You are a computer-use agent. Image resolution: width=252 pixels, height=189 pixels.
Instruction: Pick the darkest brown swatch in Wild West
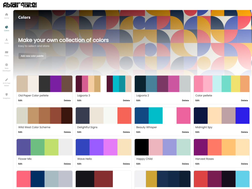[67, 116]
